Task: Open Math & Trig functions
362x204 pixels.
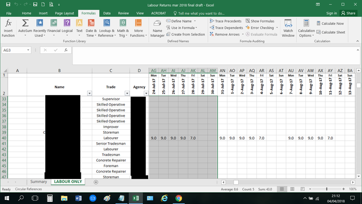Action: tap(123, 28)
